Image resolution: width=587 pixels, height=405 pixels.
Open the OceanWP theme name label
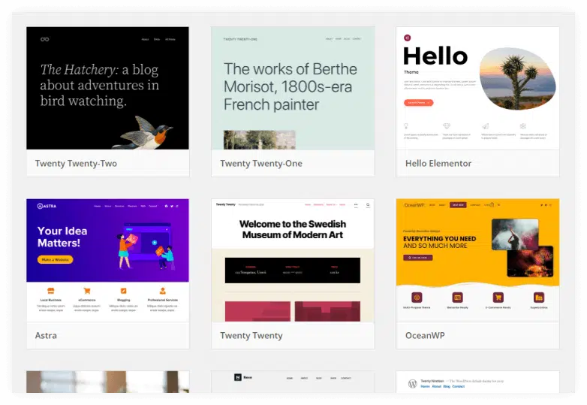pyautogui.click(x=425, y=335)
